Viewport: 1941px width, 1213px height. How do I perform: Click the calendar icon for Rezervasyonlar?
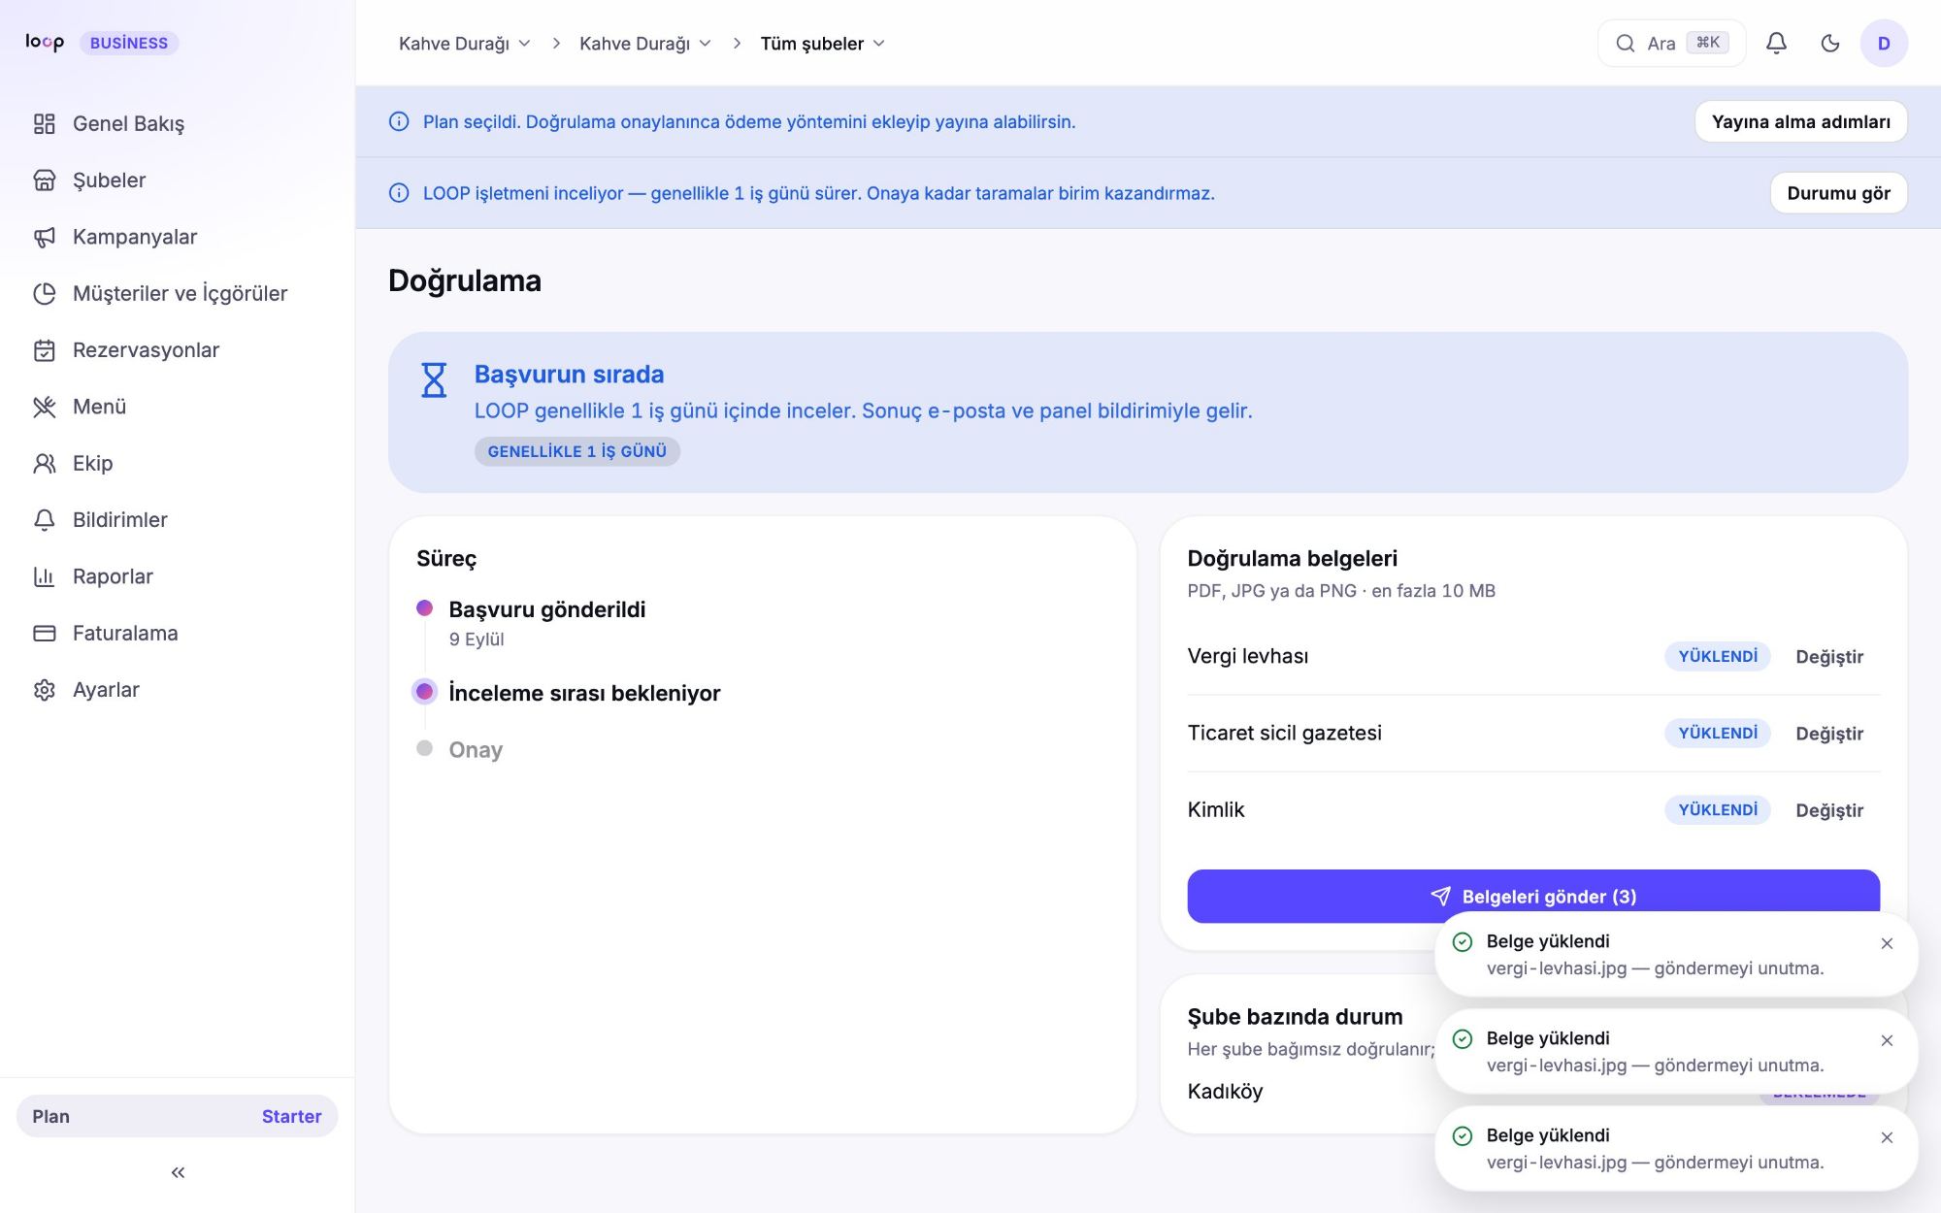[45, 350]
